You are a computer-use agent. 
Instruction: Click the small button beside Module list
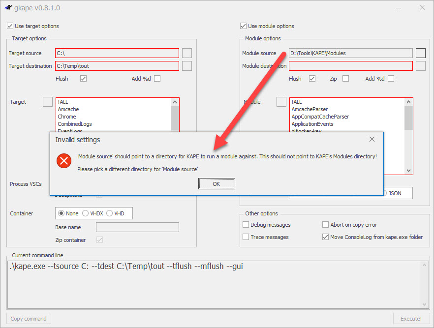pyautogui.click(x=281, y=101)
